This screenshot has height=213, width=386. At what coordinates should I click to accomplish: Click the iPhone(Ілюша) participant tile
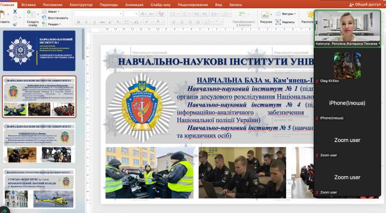[347, 103]
